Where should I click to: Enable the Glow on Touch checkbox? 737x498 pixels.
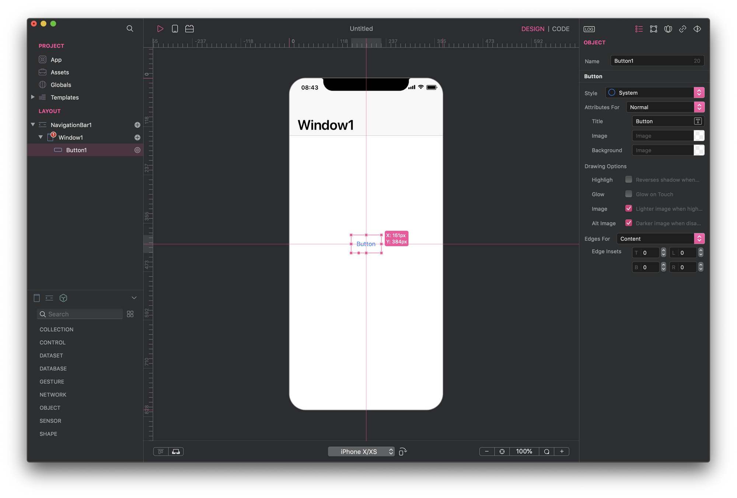click(629, 194)
